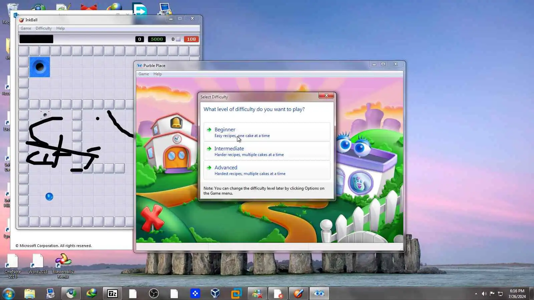
Task: Open the volume control in system tray
Action: point(484,294)
